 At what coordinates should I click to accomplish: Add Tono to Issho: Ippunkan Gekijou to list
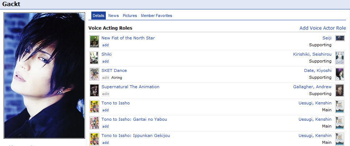tap(105, 142)
